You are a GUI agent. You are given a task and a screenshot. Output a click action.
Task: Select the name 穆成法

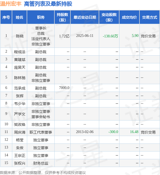[20, 52]
